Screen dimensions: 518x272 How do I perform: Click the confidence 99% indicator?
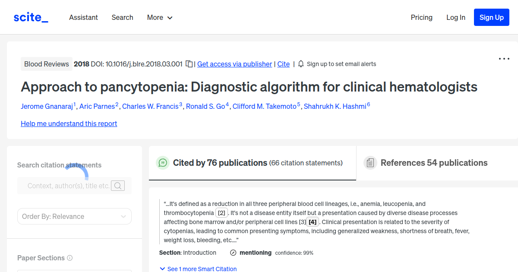tap(294, 253)
